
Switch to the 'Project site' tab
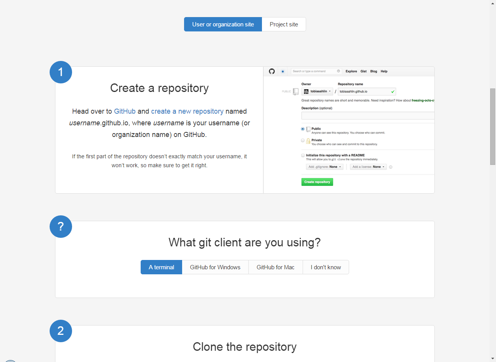point(284,24)
